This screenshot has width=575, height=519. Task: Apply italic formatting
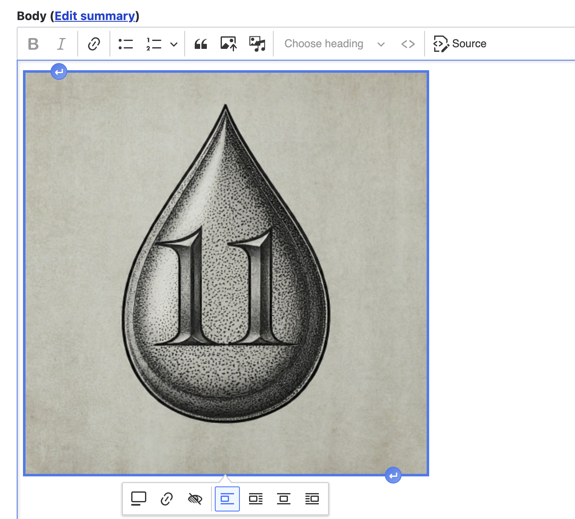tap(61, 43)
